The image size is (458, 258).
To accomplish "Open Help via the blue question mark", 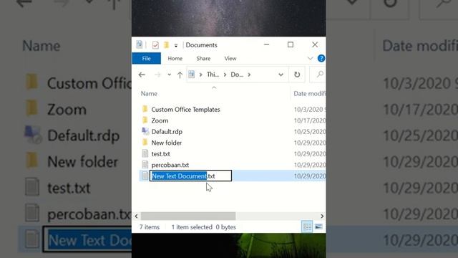I will click(321, 59).
